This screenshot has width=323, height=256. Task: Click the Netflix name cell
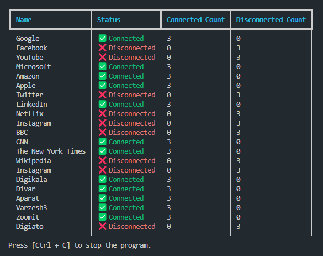point(30,114)
